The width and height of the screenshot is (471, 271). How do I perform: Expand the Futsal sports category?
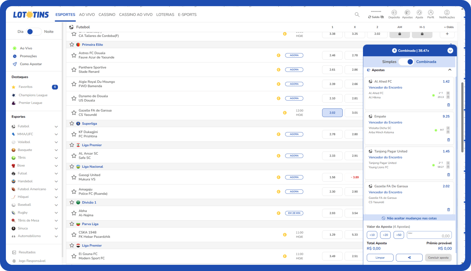(56, 173)
